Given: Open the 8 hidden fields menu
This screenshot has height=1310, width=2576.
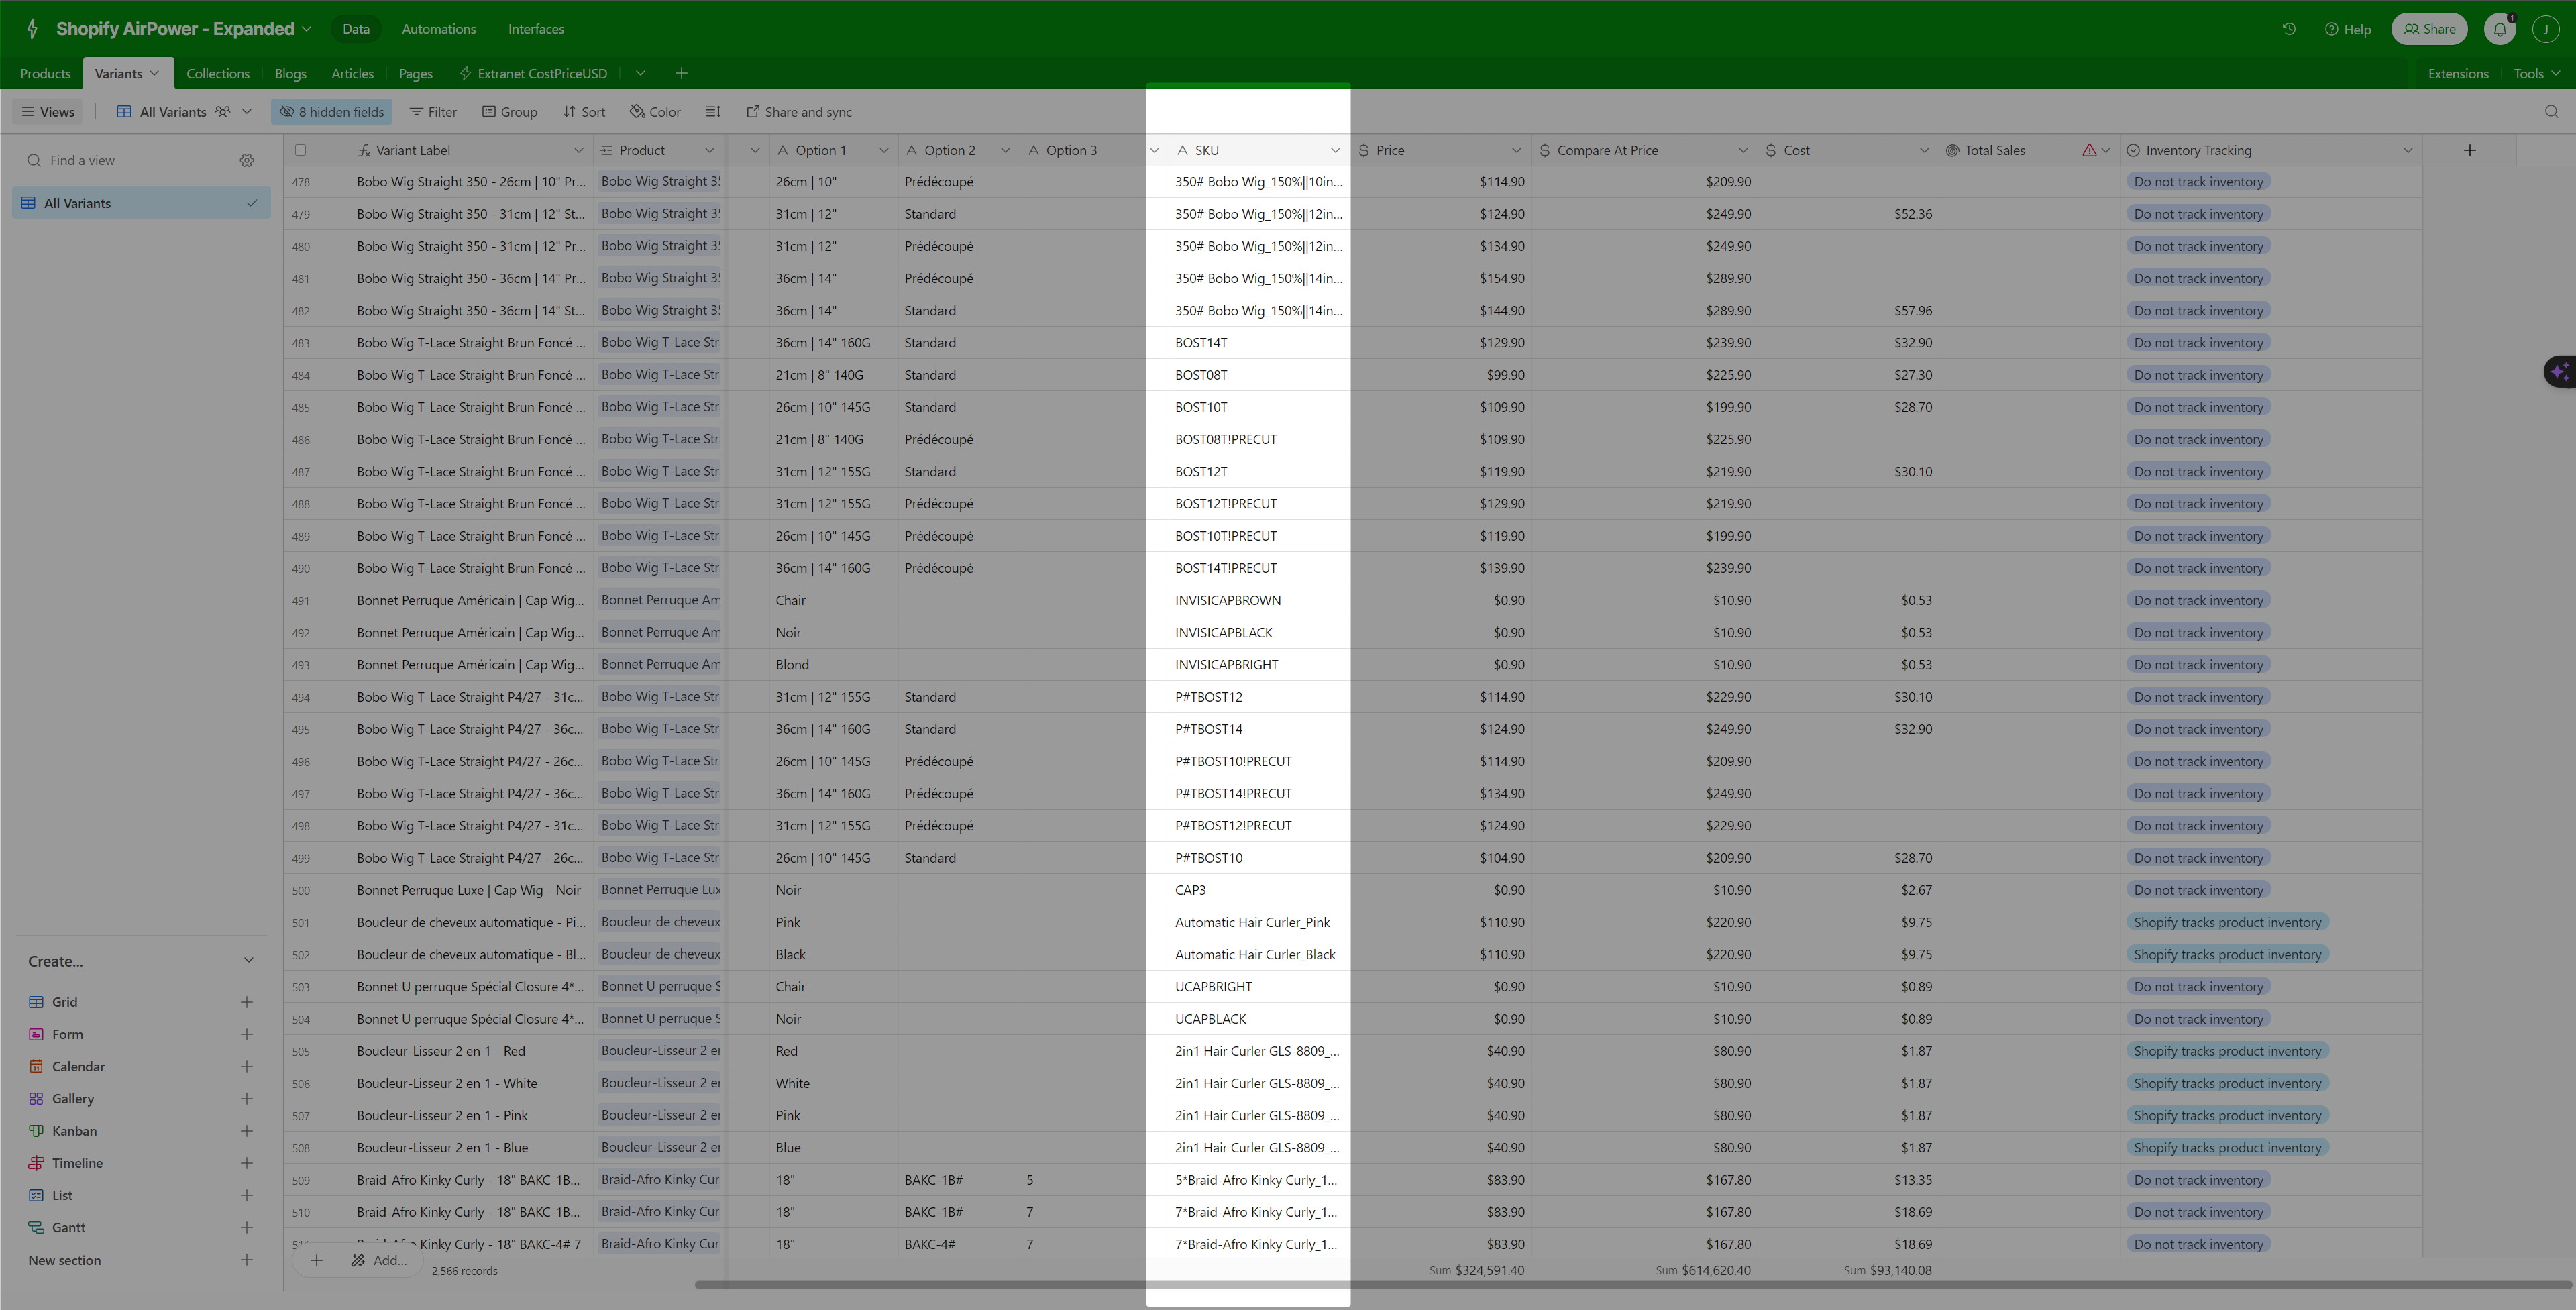Looking at the screenshot, I should coord(331,112).
